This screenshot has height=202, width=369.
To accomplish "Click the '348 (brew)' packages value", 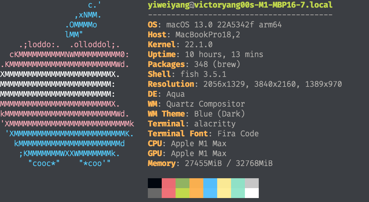I will [x=217, y=64].
